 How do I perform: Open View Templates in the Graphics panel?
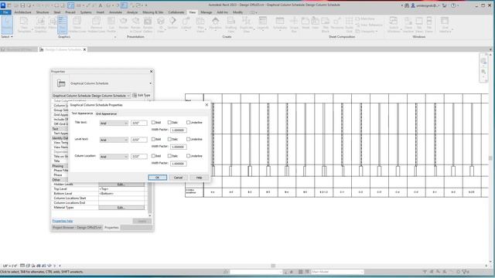(x=24, y=25)
